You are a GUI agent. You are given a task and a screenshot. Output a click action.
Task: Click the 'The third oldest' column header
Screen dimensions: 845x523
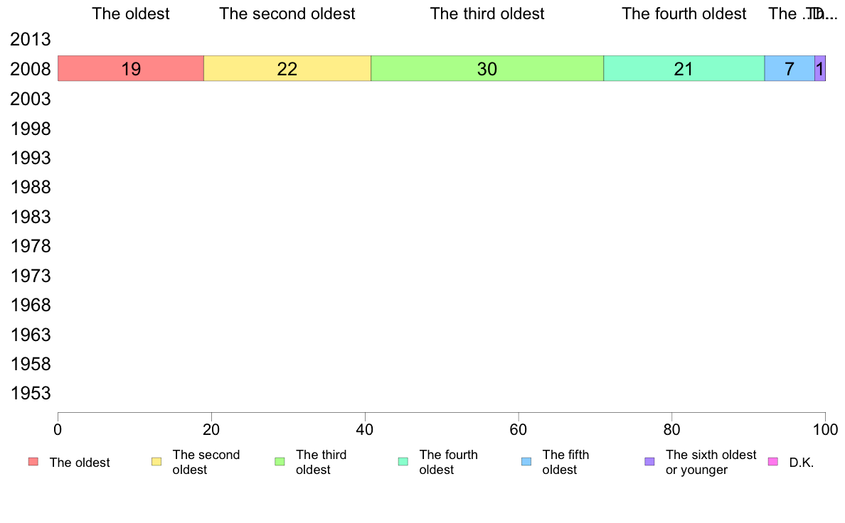[487, 14]
